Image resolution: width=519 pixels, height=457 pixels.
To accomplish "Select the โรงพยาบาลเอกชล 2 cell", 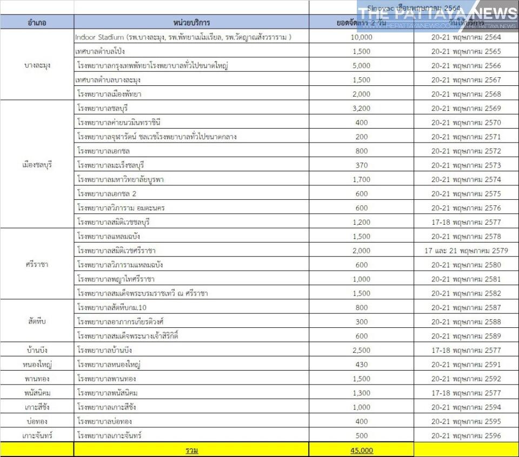I will (x=191, y=193).
